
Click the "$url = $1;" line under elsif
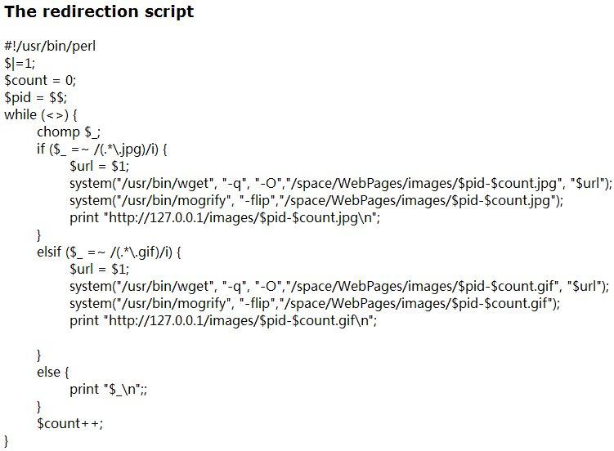pyautogui.click(x=100, y=270)
